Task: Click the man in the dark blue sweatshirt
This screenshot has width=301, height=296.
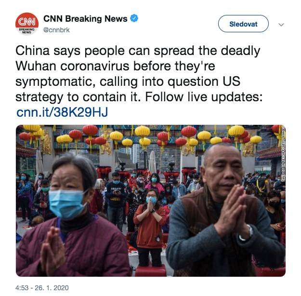Action: click(x=116, y=200)
